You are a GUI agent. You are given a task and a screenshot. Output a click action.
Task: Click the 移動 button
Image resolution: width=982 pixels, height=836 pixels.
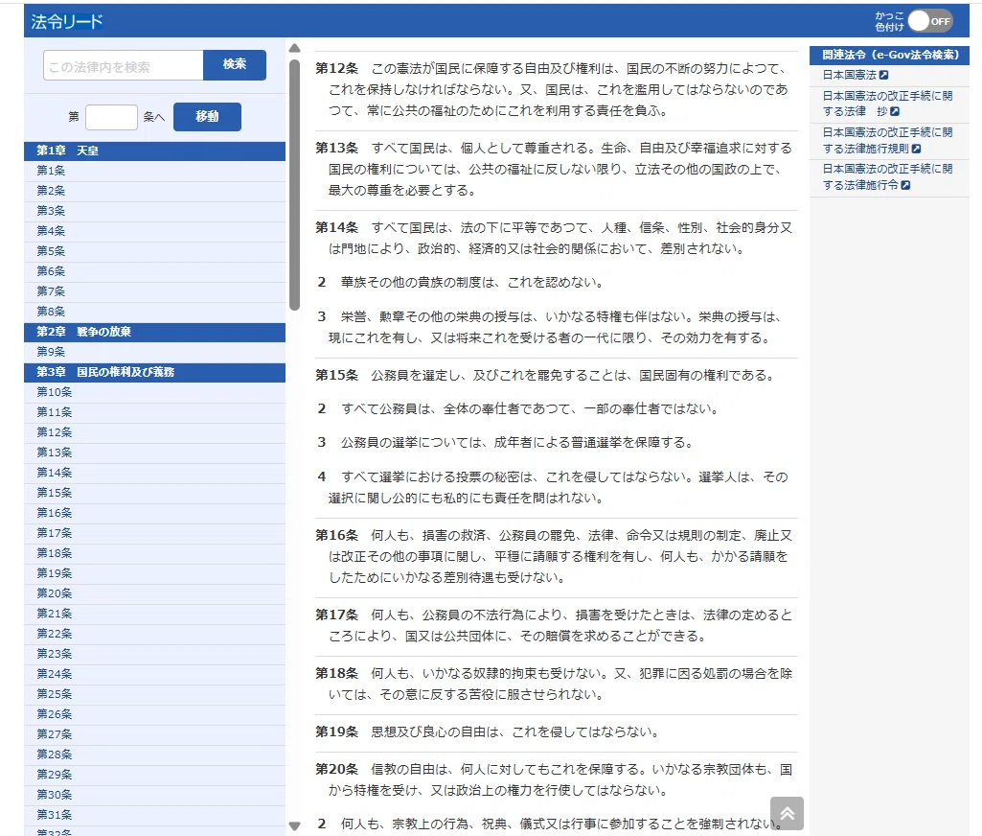pyautogui.click(x=207, y=117)
